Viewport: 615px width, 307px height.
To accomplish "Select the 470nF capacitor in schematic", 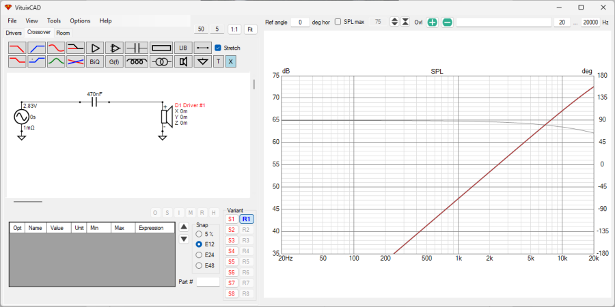I will coord(94,102).
